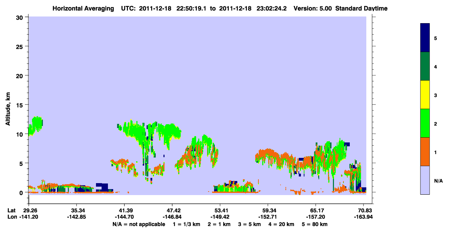Click the lavender N/A legend segment
Screen dimensions: 457x234
point(425,180)
